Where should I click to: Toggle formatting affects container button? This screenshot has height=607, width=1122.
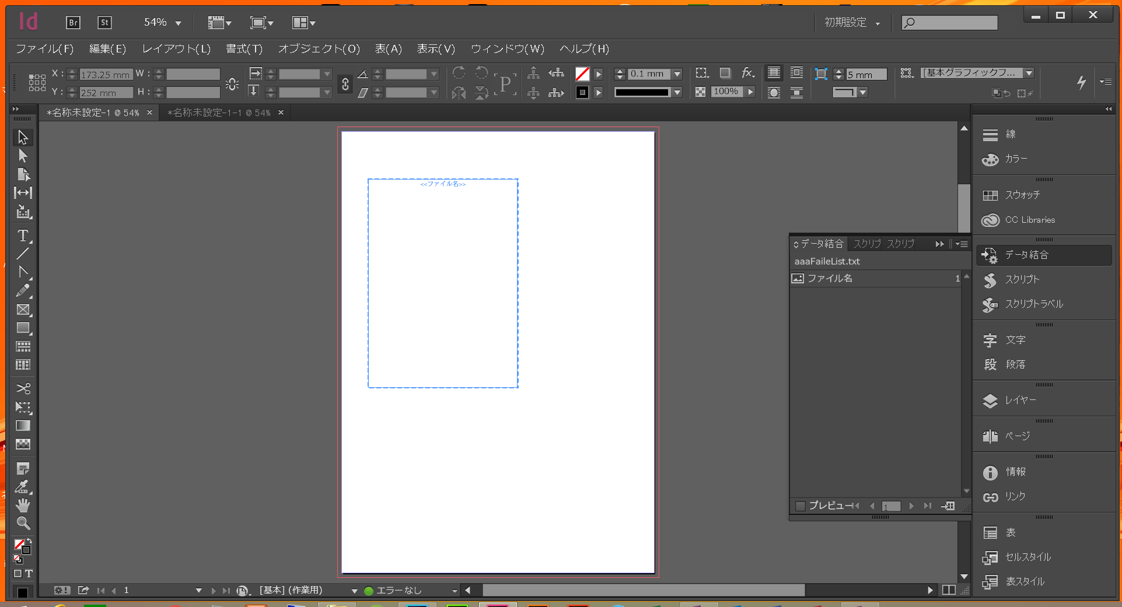tap(18, 574)
